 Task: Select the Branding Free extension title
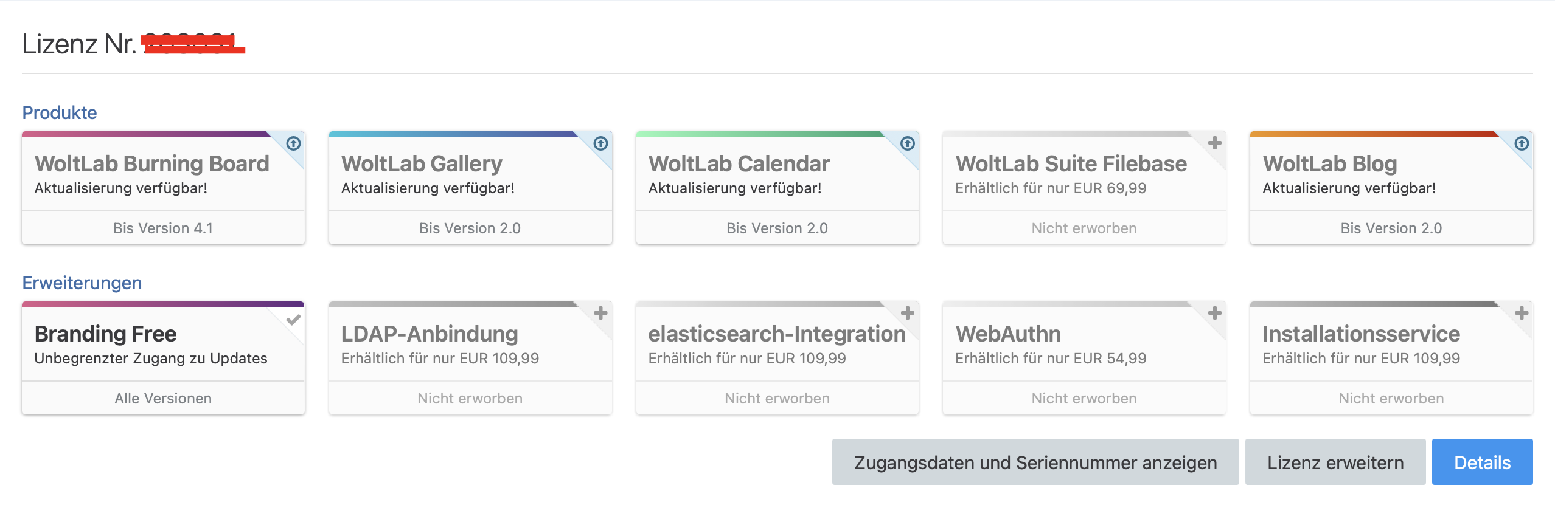[105, 334]
